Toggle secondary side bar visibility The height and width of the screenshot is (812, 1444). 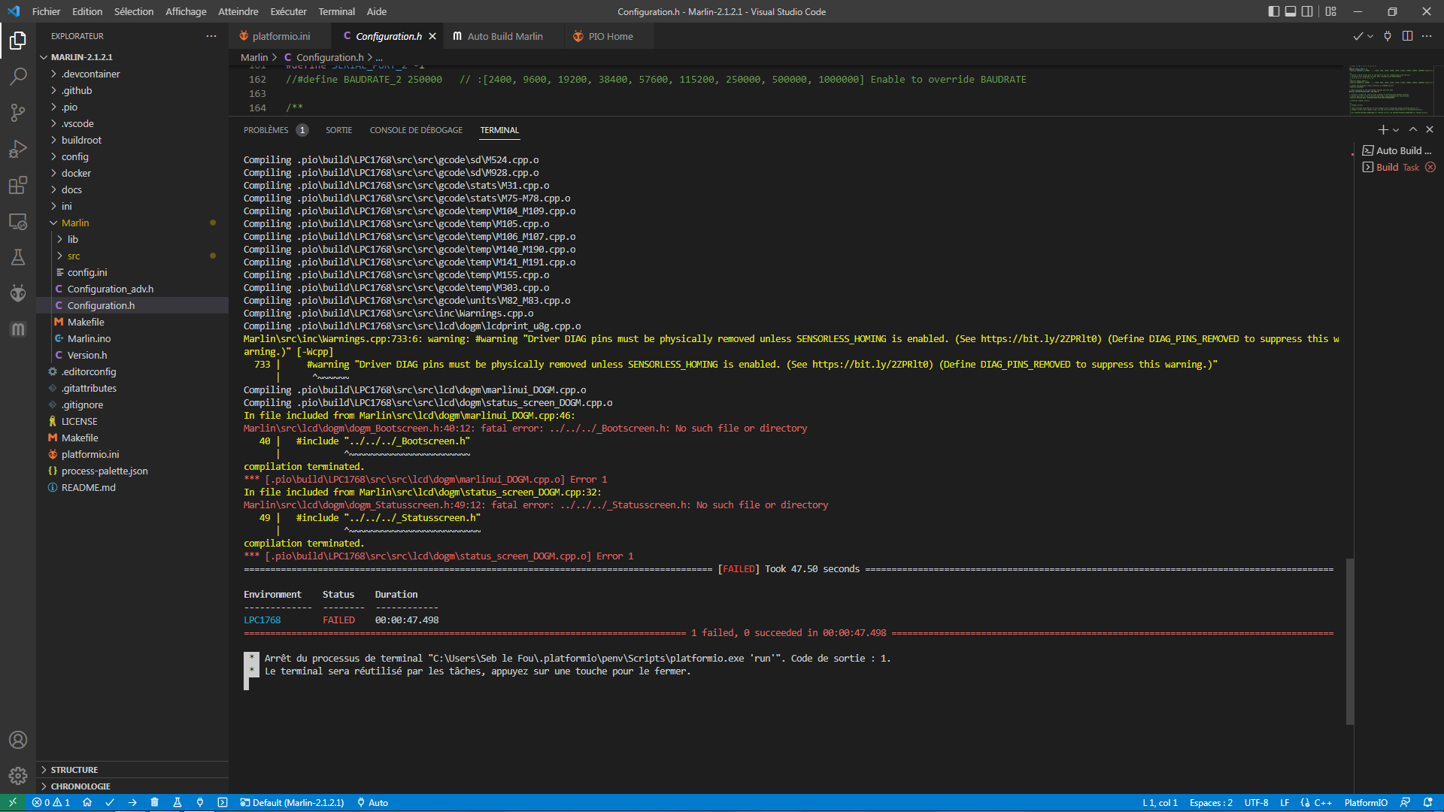click(1308, 11)
